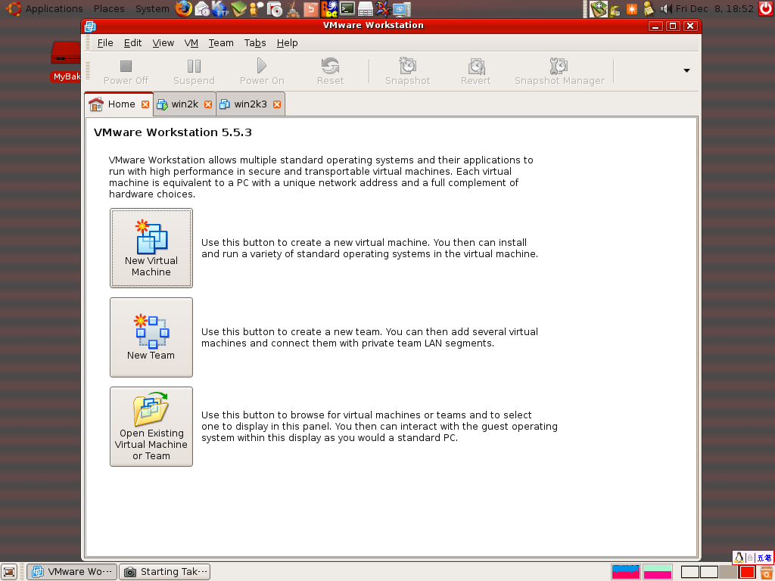Click the red power quit button

766,9
